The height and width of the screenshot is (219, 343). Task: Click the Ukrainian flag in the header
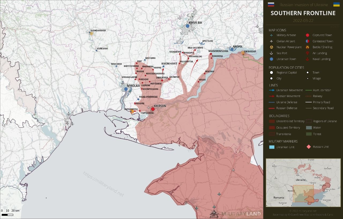336,5
